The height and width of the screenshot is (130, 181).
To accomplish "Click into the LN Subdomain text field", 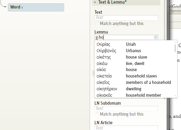I will [126, 109].
